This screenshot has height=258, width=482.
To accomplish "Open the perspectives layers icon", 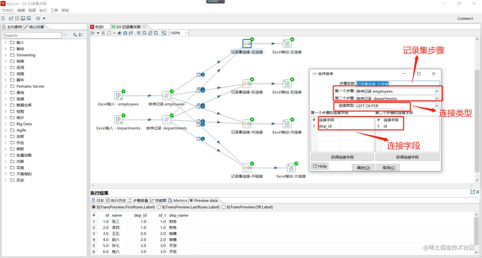I will coord(38,18).
